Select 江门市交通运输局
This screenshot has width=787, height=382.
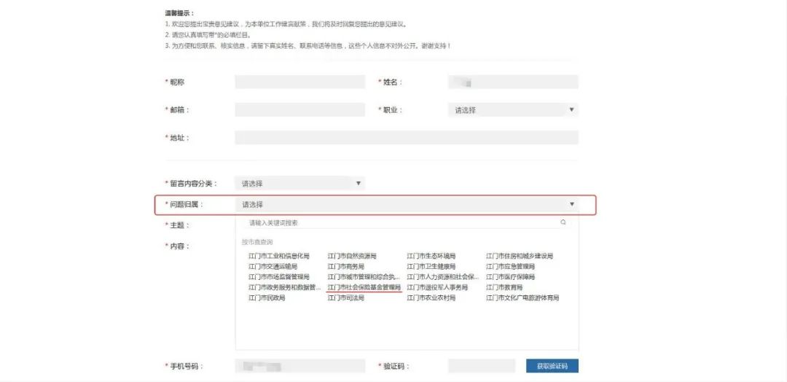[x=273, y=267]
